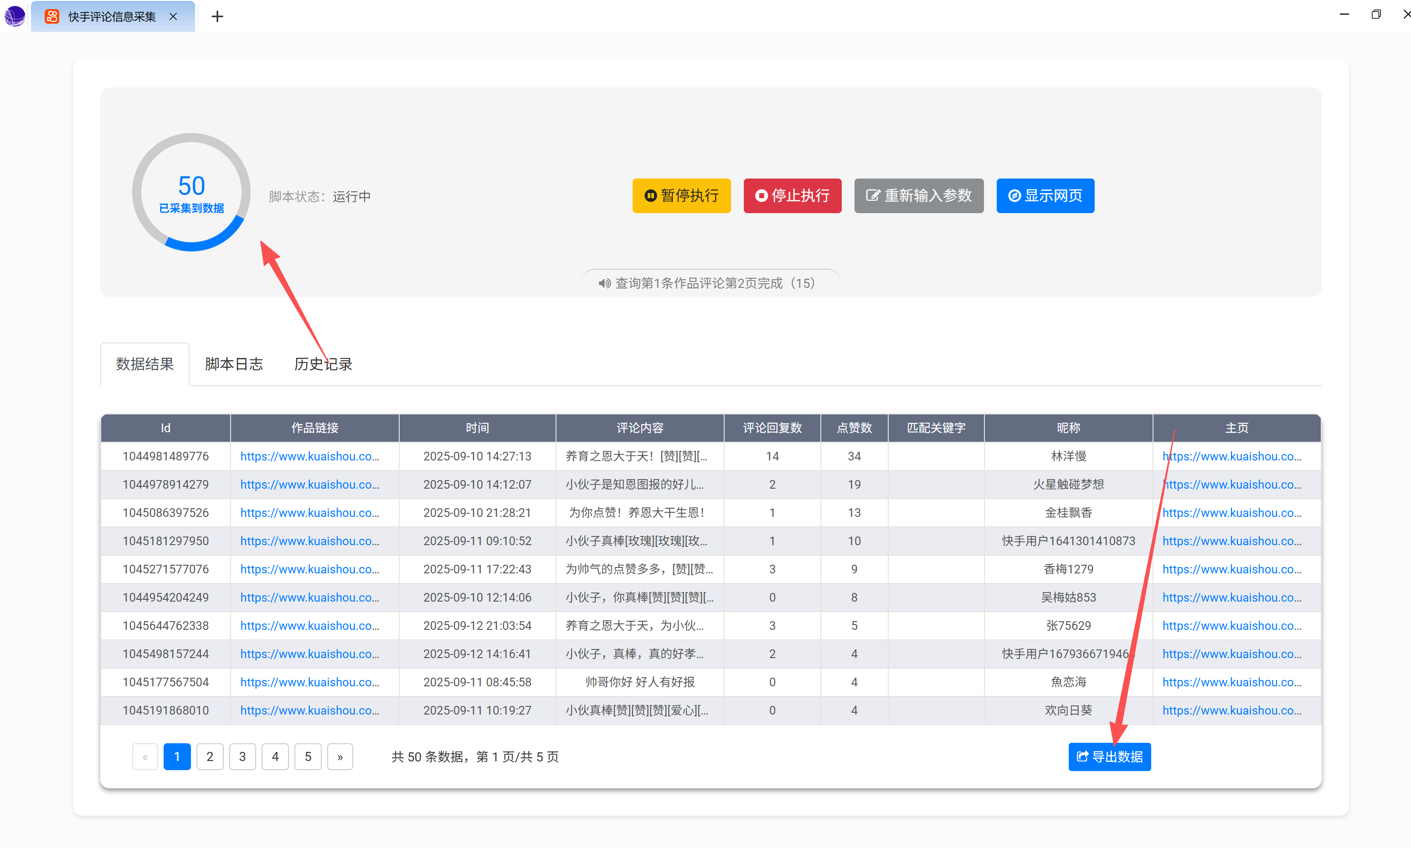Open a new tab with plus icon
The height and width of the screenshot is (848, 1411).
click(217, 16)
